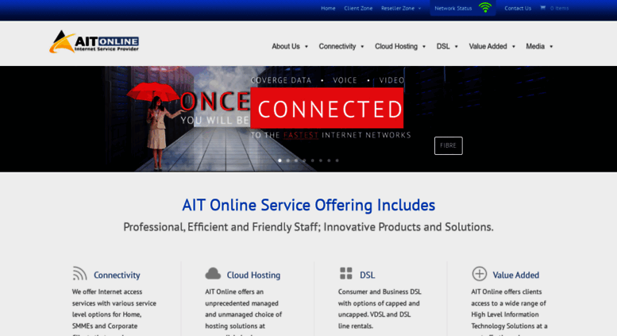Select the second slider dot
Image resolution: width=617 pixels, height=336 pixels.
(288, 160)
